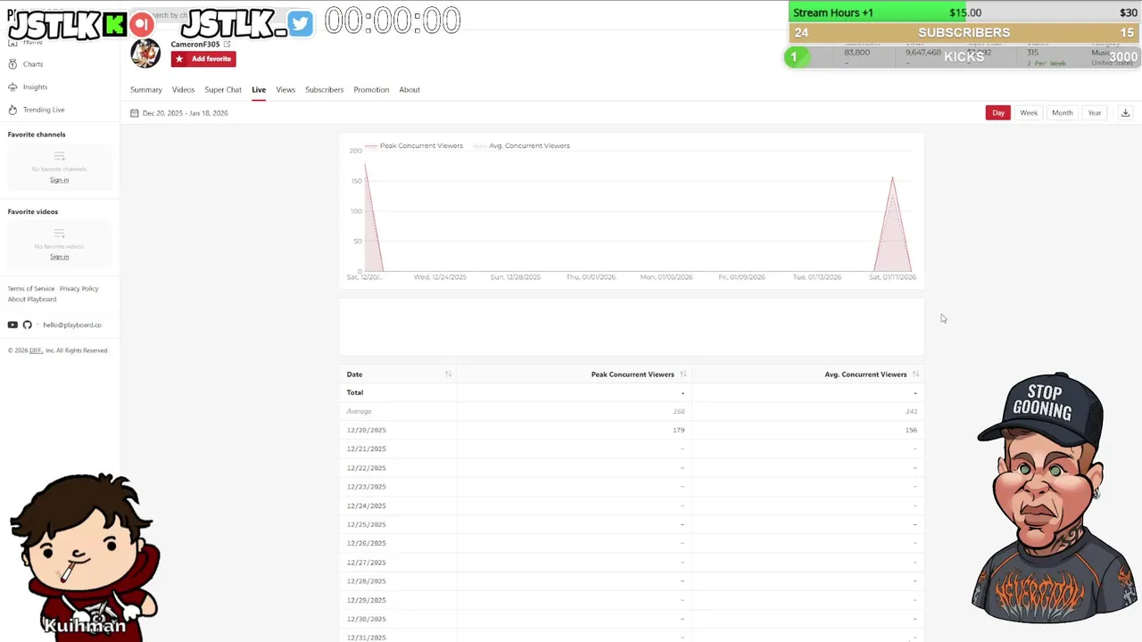Switch to the Views tab

pyautogui.click(x=285, y=90)
